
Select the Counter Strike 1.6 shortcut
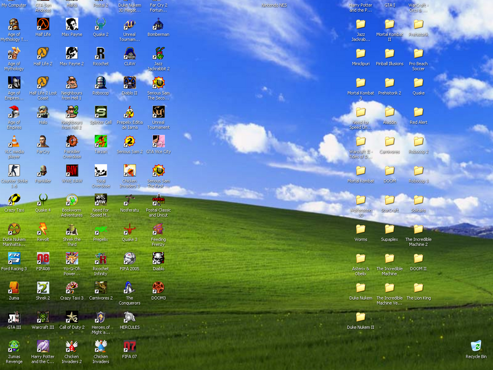coord(14,171)
